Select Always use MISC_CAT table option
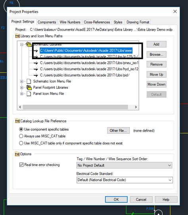The image size is (188, 215). coord(21,136)
